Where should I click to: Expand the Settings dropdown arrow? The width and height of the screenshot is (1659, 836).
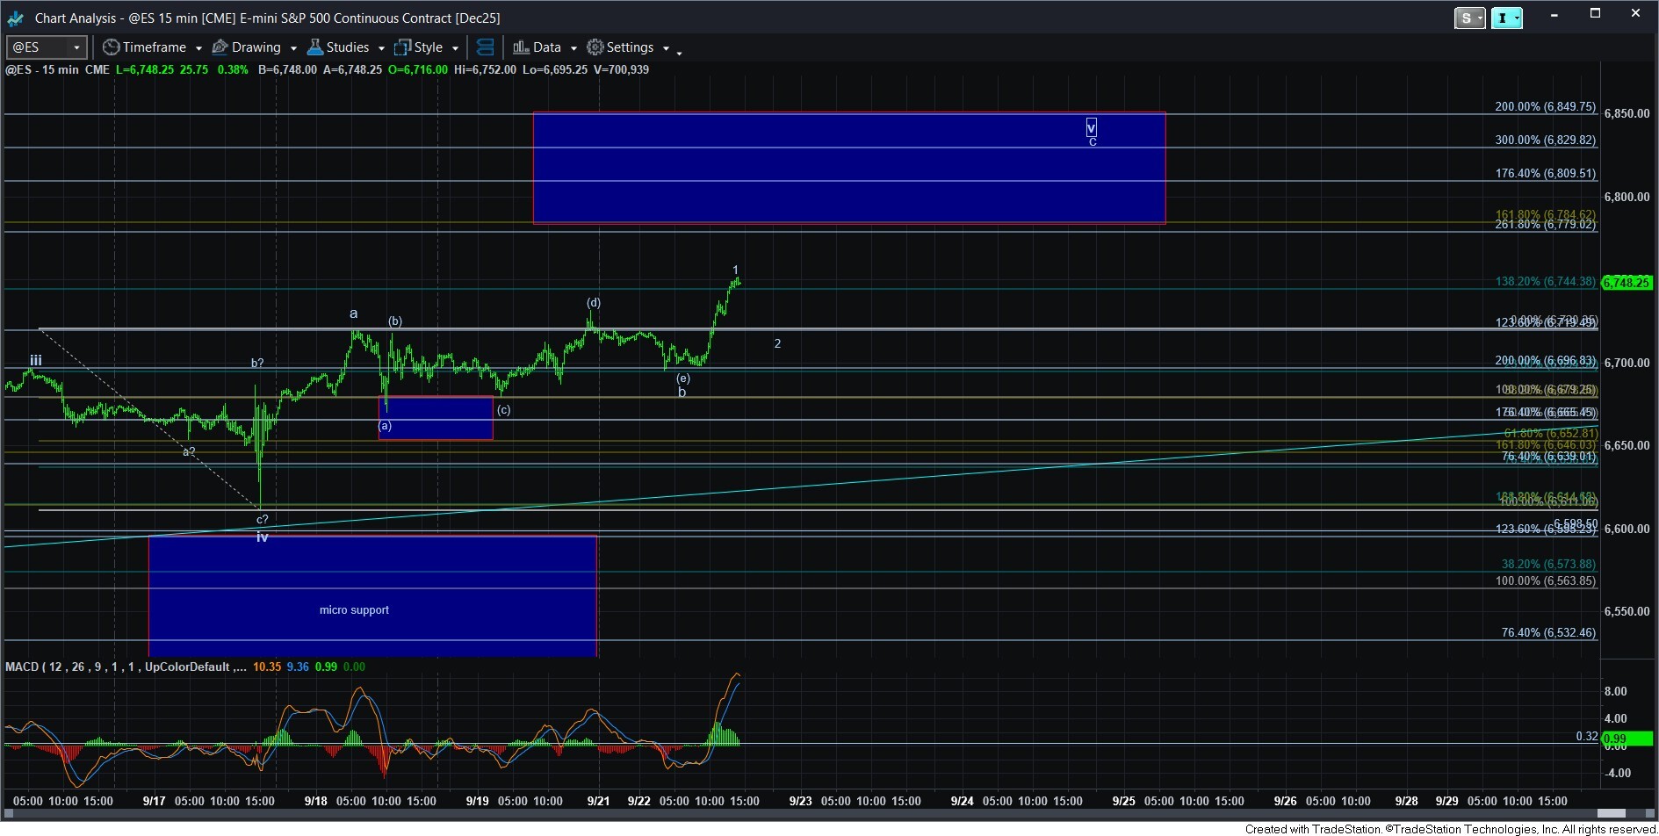666,48
